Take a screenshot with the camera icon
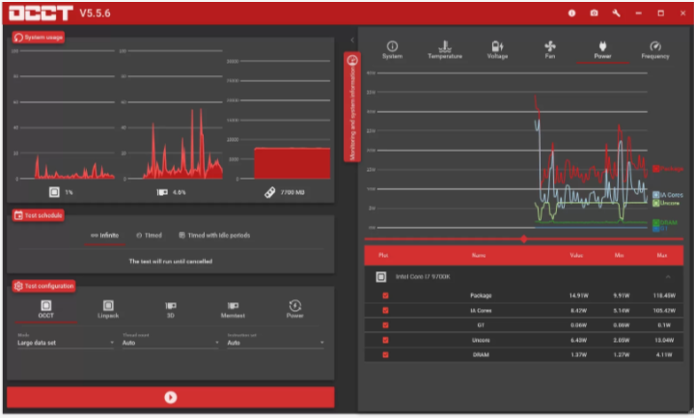Screen dimensions: 694x418 pos(594,14)
